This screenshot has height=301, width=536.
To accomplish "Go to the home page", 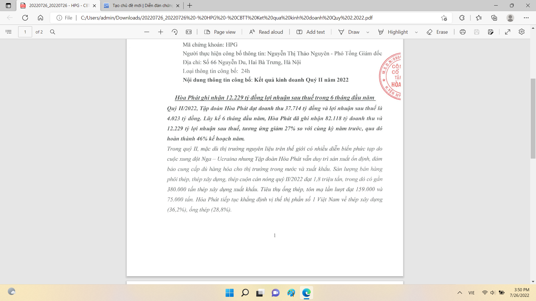I will pyautogui.click(x=40, y=18).
